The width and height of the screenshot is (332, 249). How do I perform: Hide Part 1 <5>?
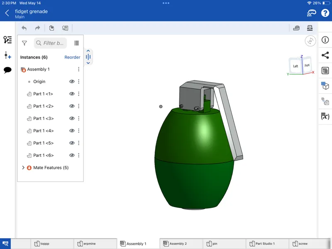click(72, 143)
